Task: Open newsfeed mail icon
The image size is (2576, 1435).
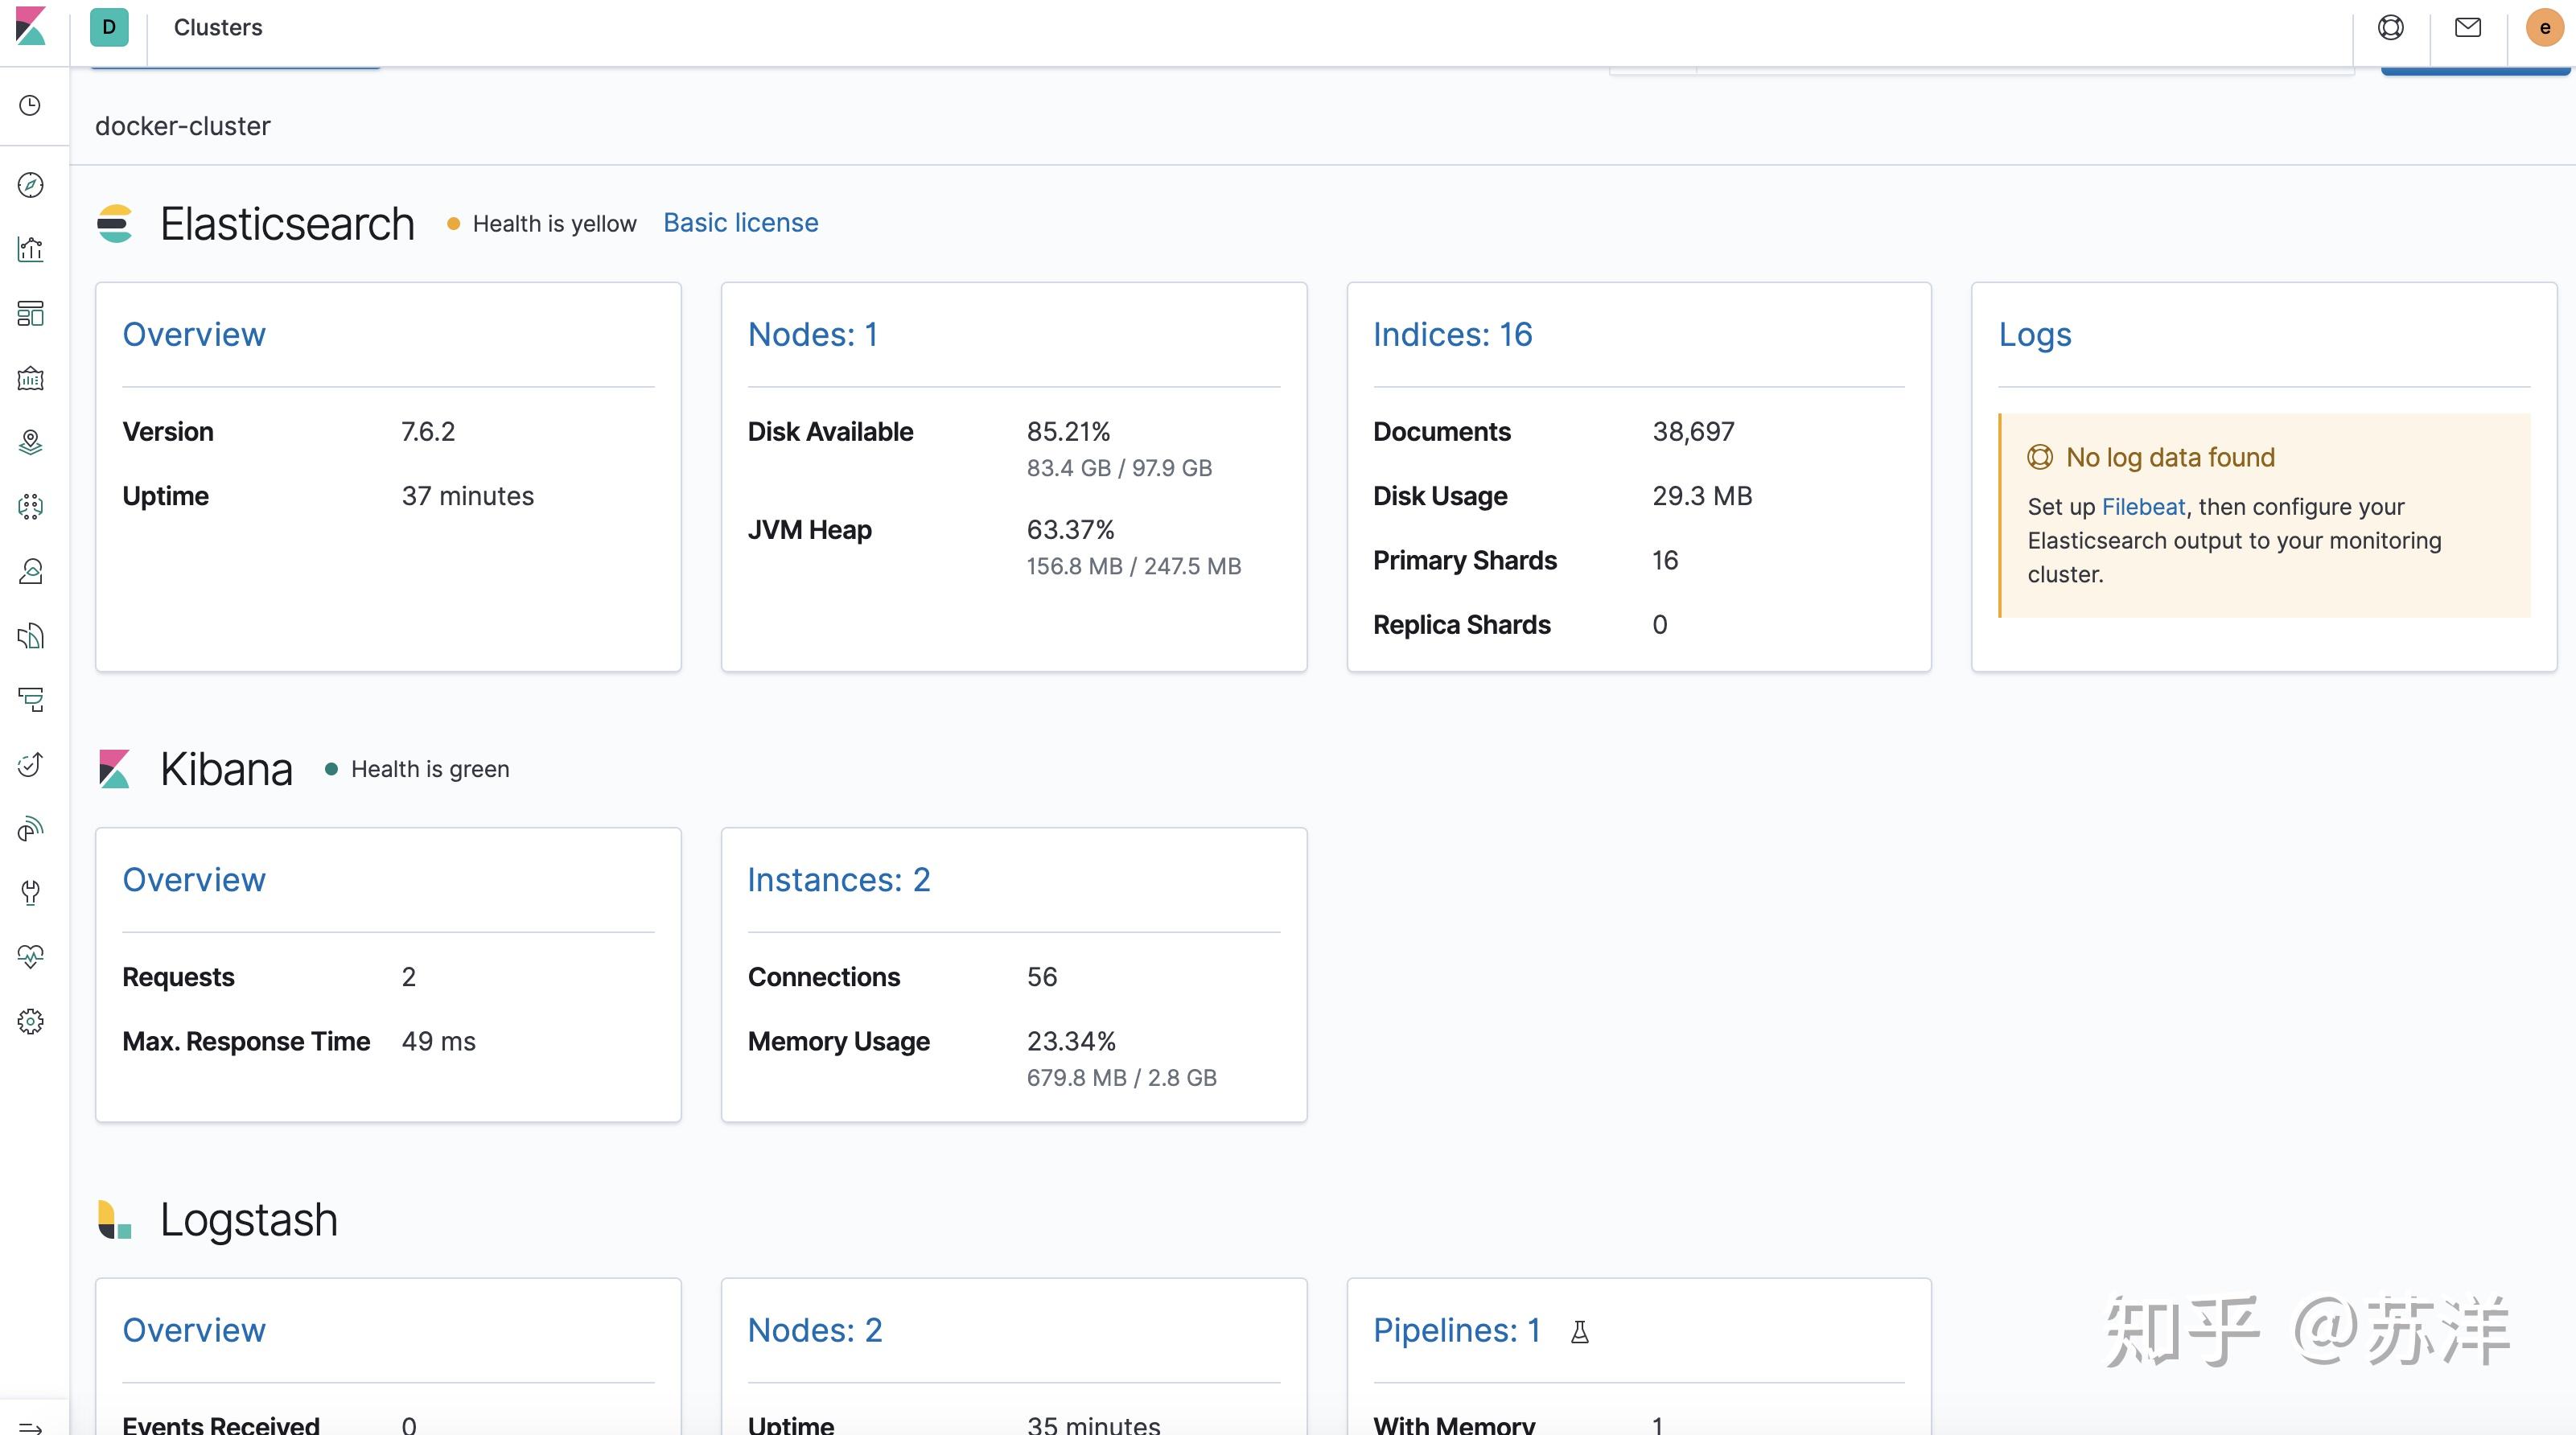Action: coord(2468,27)
